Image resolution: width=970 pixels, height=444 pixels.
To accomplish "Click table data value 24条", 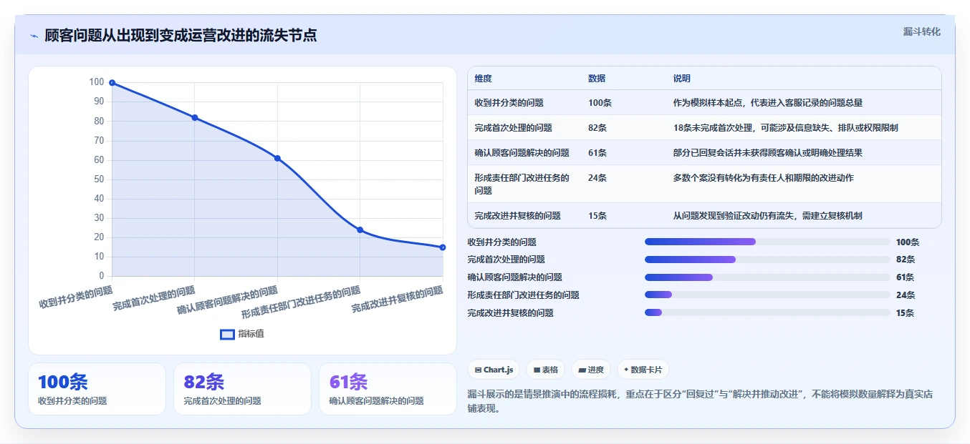I will click(597, 178).
